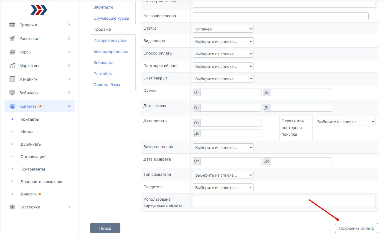Open the Тип создателя dropdown

(223, 175)
